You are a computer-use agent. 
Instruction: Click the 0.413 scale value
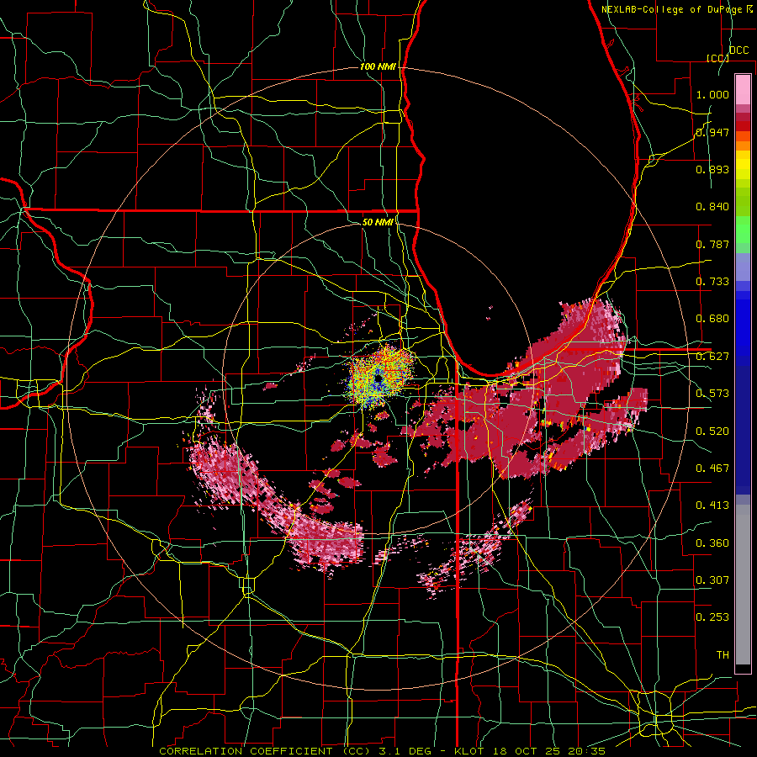pyautogui.click(x=712, y=506)
